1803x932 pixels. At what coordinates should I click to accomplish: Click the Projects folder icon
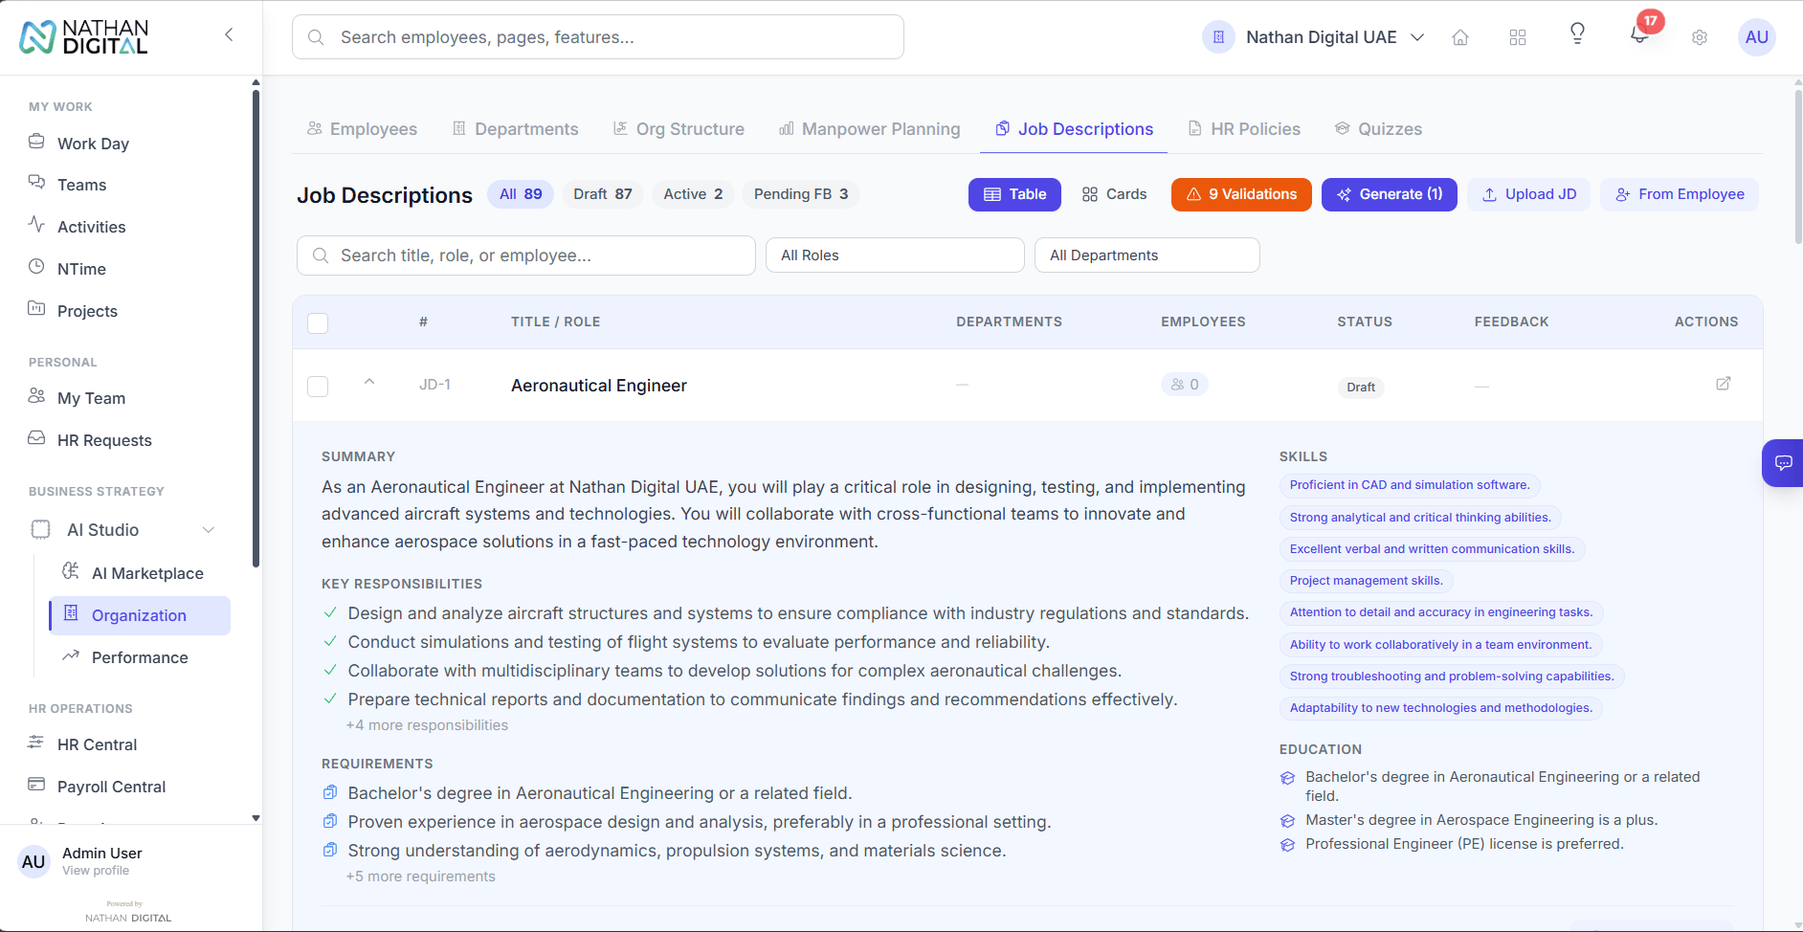coord(36,309)
